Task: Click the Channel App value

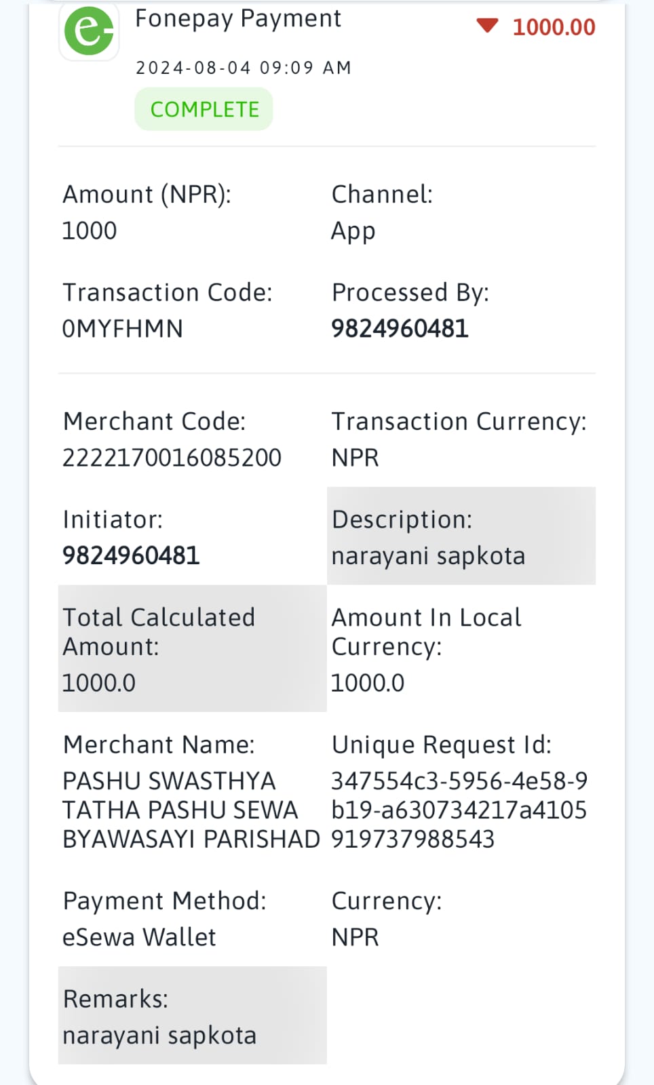Action: click(353, 231)
